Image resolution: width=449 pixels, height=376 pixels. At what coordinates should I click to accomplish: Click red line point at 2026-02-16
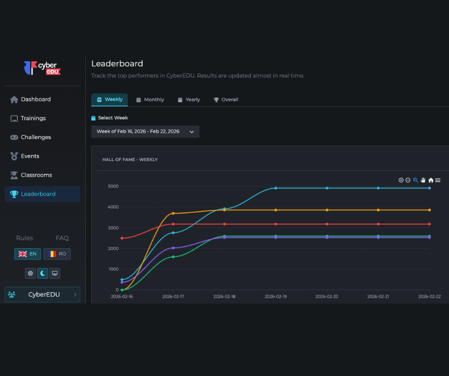coord(122,238)
